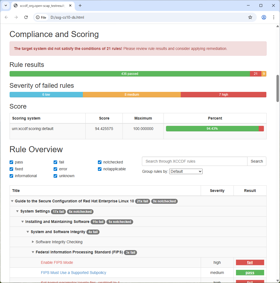Click the browser reload page icon

(26, 17)
